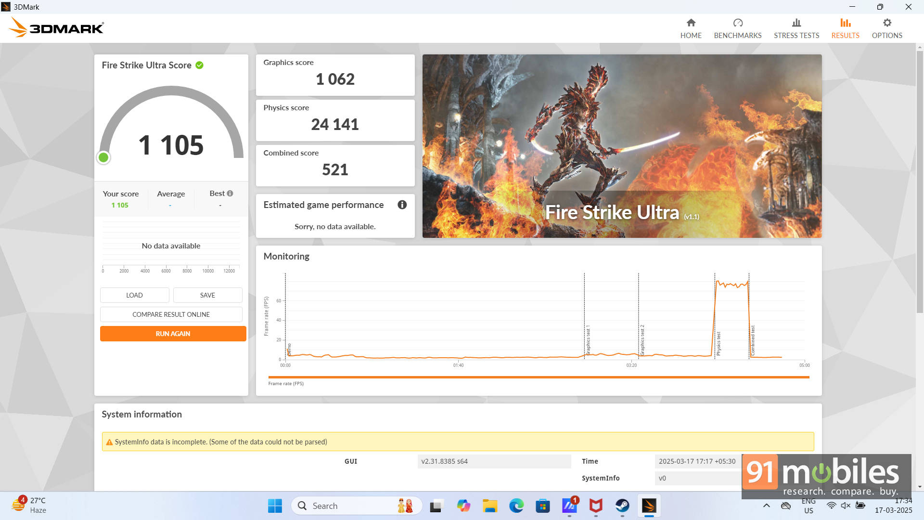Image resolution: width=924 pixels, height=520 pixels.
Task: Open the Windows Start menu
Action: point(275,506)
